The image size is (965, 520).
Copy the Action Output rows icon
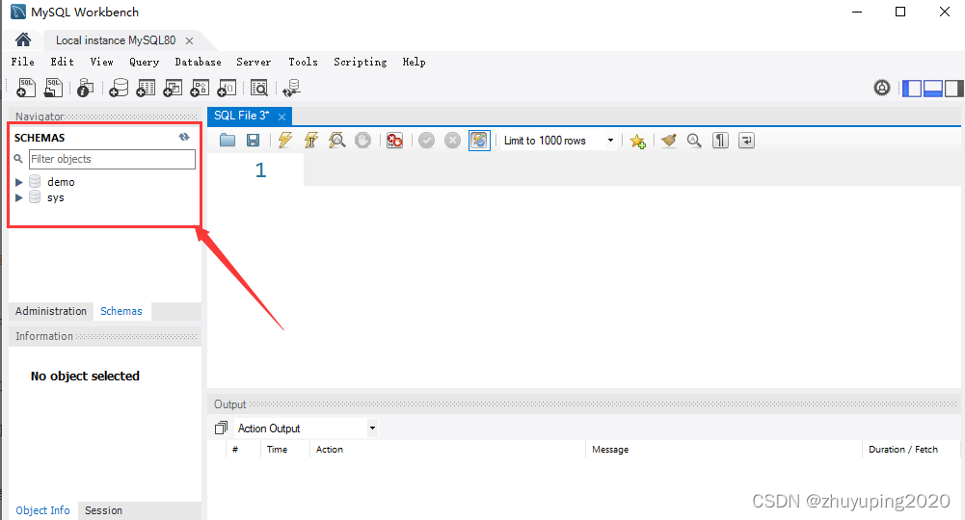pyautogui.click(x=221, y=428)
